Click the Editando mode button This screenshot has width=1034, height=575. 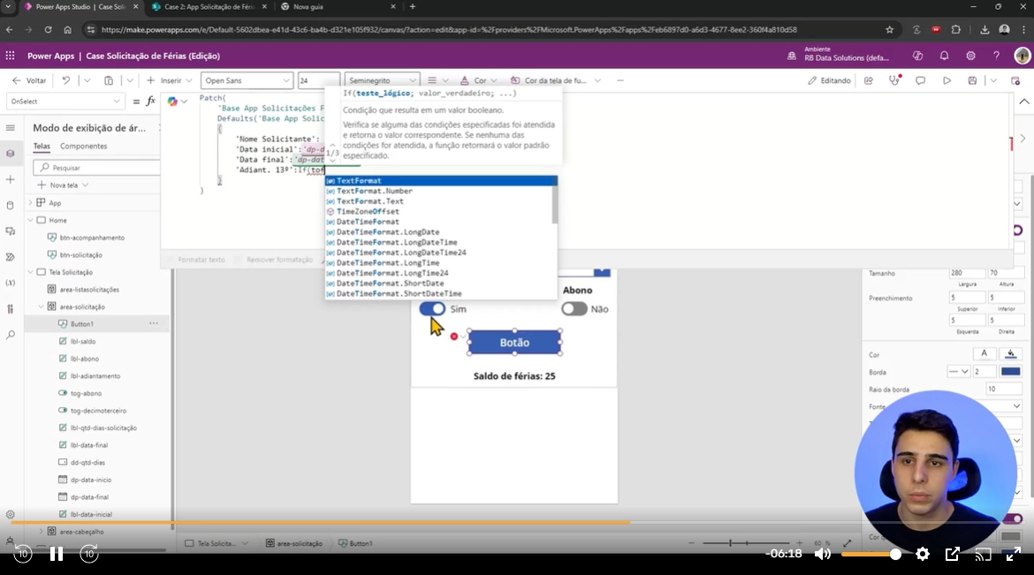point(829,80)
